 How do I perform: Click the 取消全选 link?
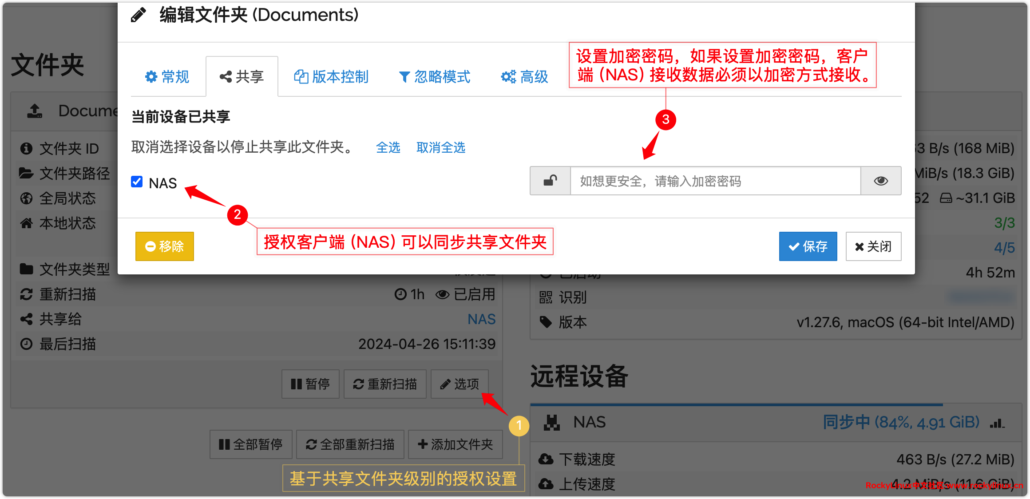coord(441,147)
